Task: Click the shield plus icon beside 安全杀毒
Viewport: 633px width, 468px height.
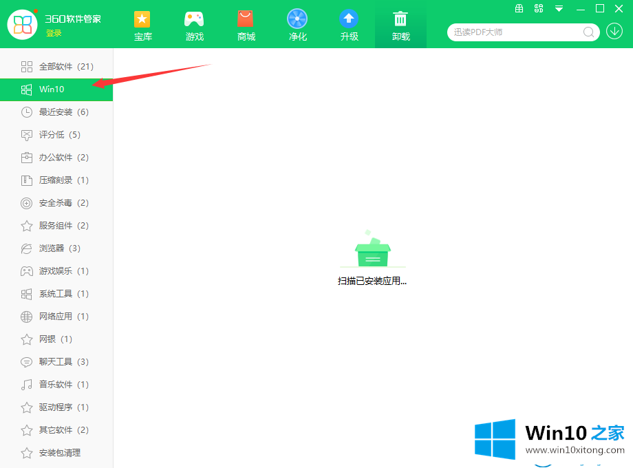Action: click(27, 203)
